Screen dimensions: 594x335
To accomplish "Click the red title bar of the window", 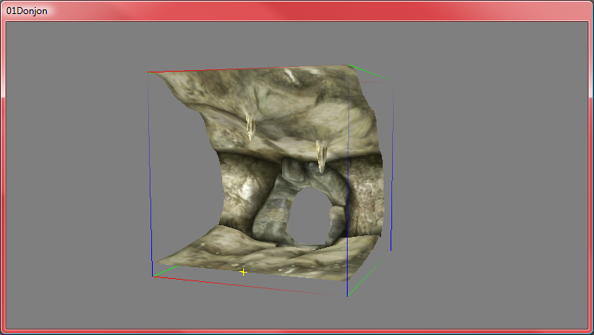I will tap(312, 10).
